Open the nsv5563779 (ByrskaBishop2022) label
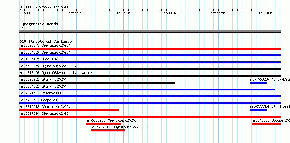This screenshot has width=290, height=143. click(48, 66)
